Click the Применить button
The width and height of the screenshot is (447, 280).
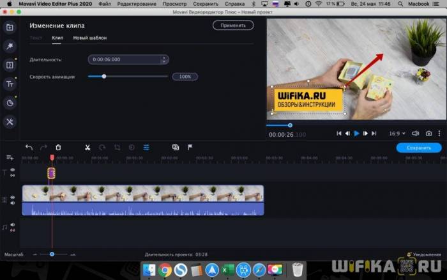pyautogui.click(x=233, y=26)
